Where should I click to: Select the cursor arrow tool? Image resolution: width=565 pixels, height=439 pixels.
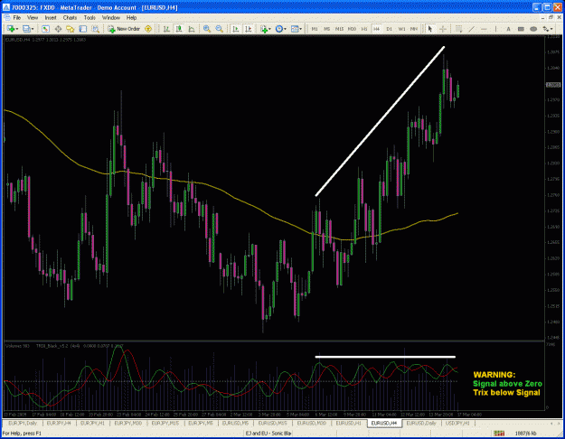tap(430, 29)
